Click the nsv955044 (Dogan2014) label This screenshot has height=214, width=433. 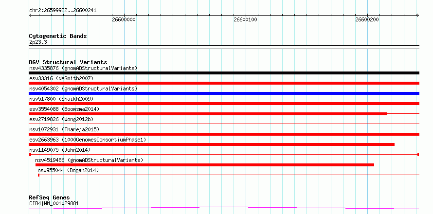(68, 170)
